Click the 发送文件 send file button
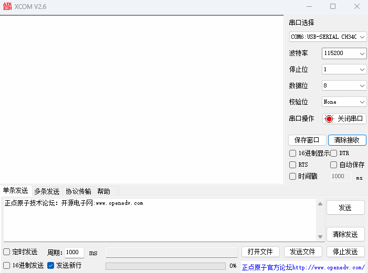The image size is (368, 273). pyautogui.click(x=303, y=252)
